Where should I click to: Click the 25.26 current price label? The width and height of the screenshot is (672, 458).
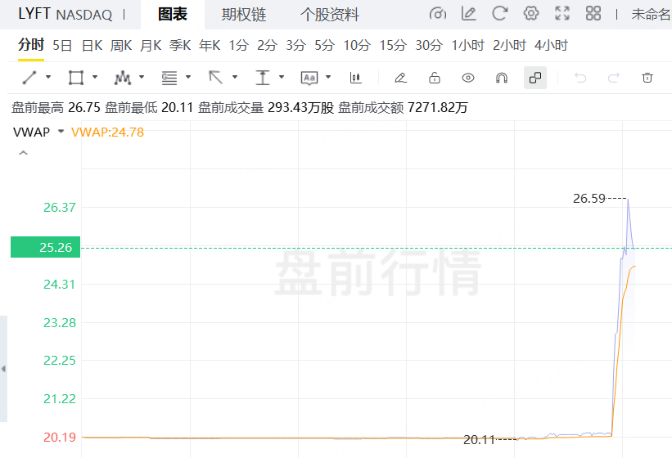[46, 247]
